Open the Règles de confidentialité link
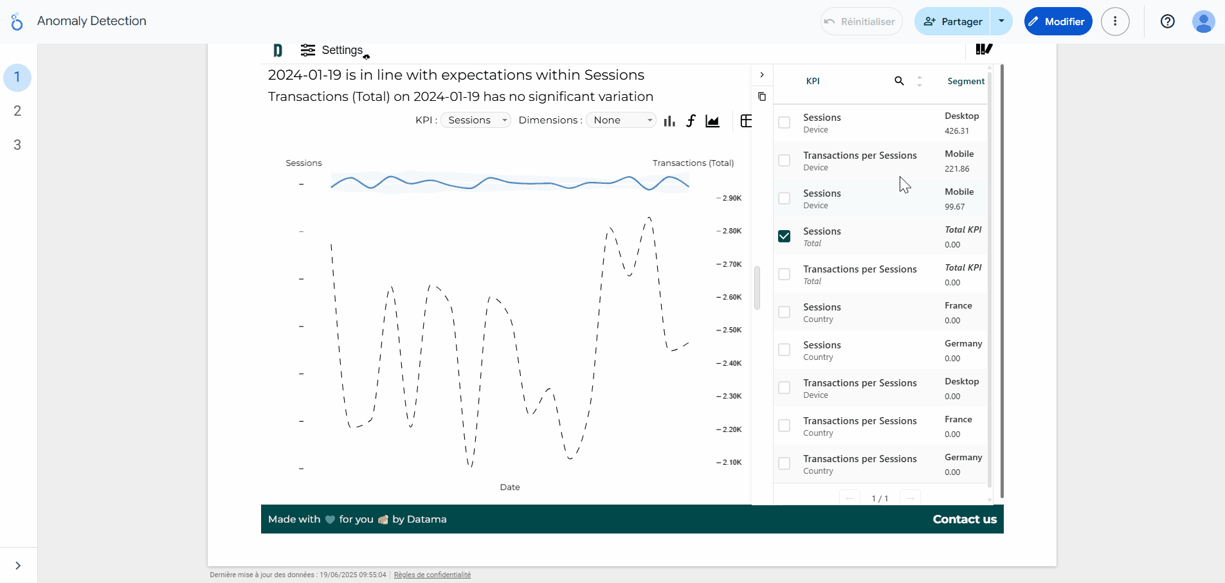 click(432, 575)
